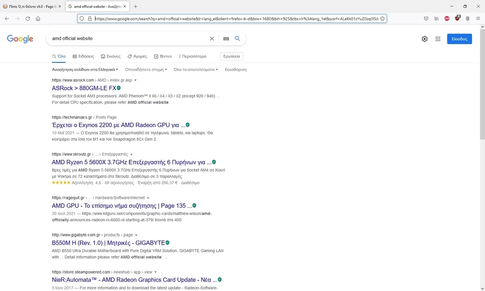Open the Firefox hamburger menu
Image resolution: width=485 pixels, height=291 pixels.
(478, 19)
